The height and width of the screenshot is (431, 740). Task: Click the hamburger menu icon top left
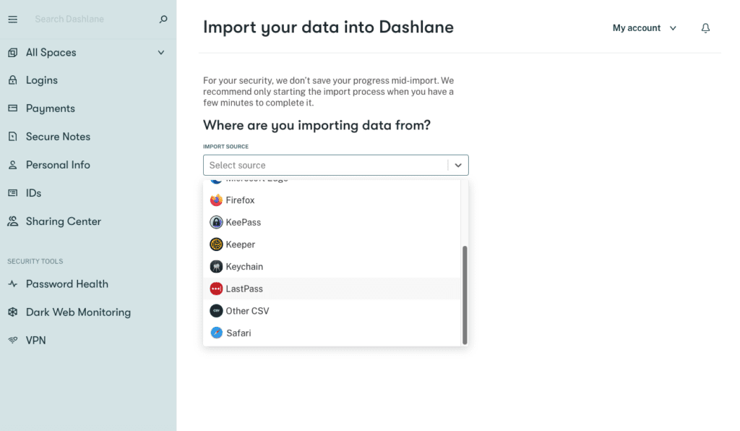[12, 19]
